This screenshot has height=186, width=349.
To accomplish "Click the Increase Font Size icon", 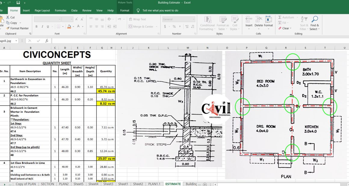I will point(76,19).
